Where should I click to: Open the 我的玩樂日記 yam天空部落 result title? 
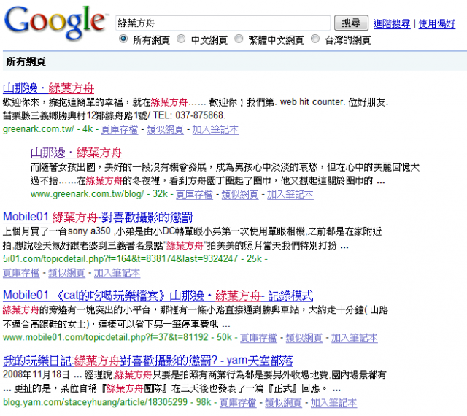[148, 361]
